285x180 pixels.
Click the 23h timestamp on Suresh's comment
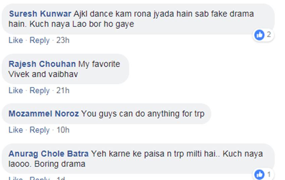click(x=63, y=40)
